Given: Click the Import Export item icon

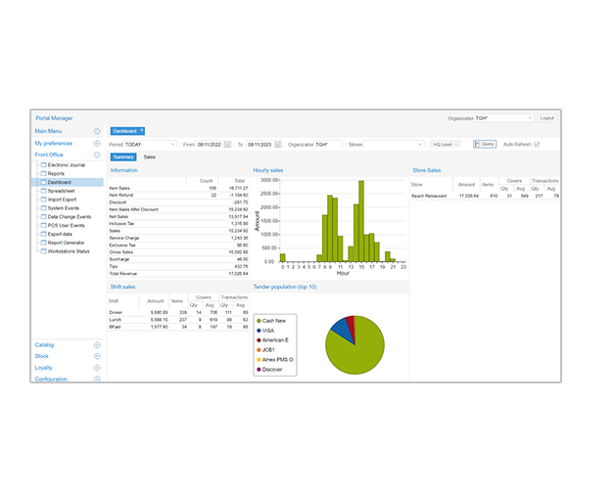Looking at the screenshot, I should point(44,200).
